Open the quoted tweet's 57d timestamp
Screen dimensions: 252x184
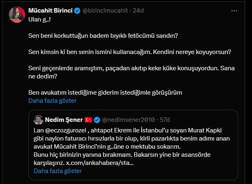(165, 120)
